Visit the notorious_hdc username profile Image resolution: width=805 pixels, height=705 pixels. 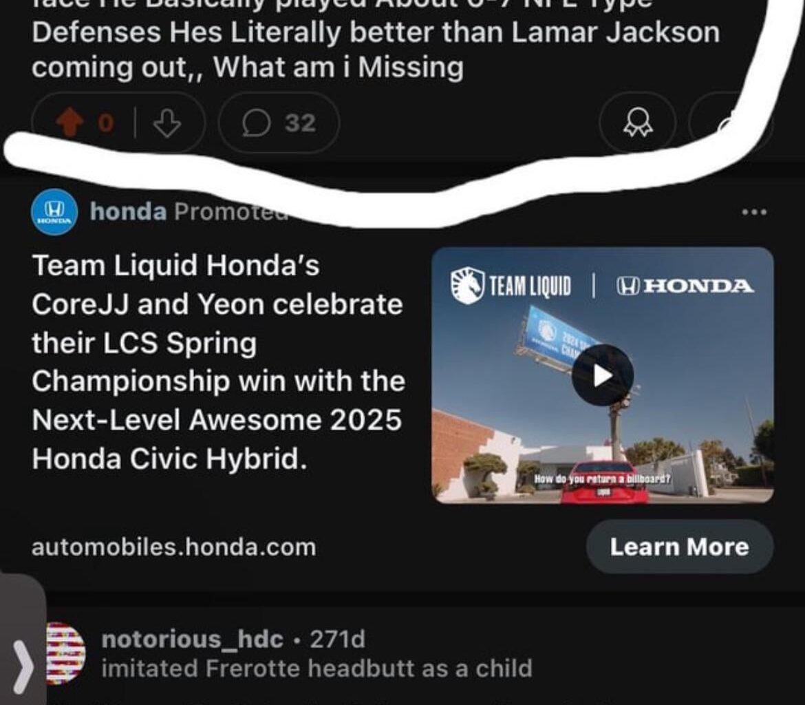[193, 639]
